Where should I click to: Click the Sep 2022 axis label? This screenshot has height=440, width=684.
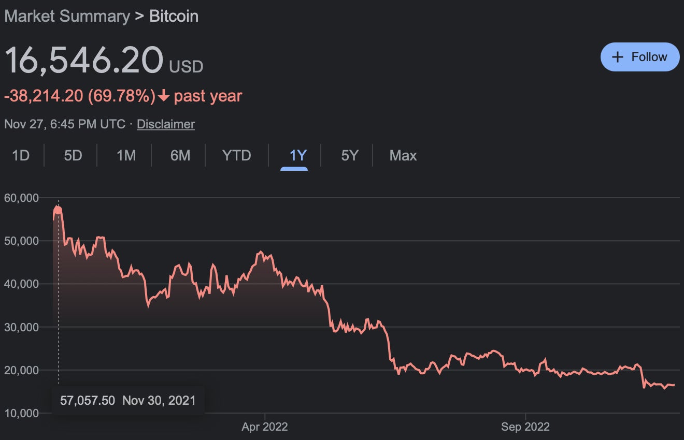click(525, 427)
